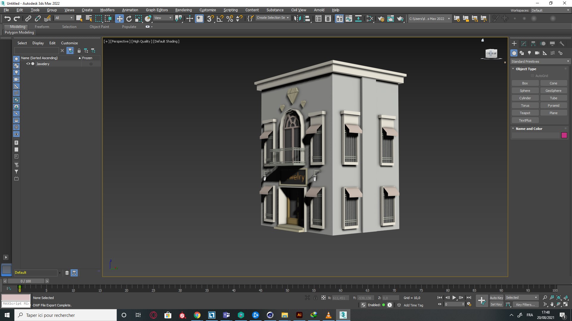
Task: Click the Redo arrow icon
Action: pyautogui.click(x=17, y=18)
